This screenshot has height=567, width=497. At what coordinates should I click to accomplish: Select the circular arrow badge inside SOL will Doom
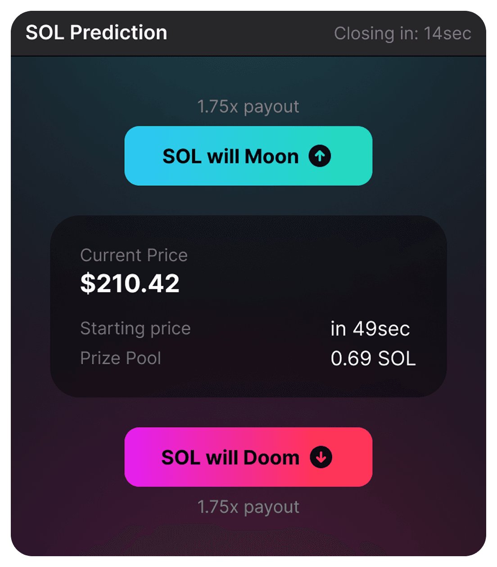pyautogui.click(x=321, y=457)
